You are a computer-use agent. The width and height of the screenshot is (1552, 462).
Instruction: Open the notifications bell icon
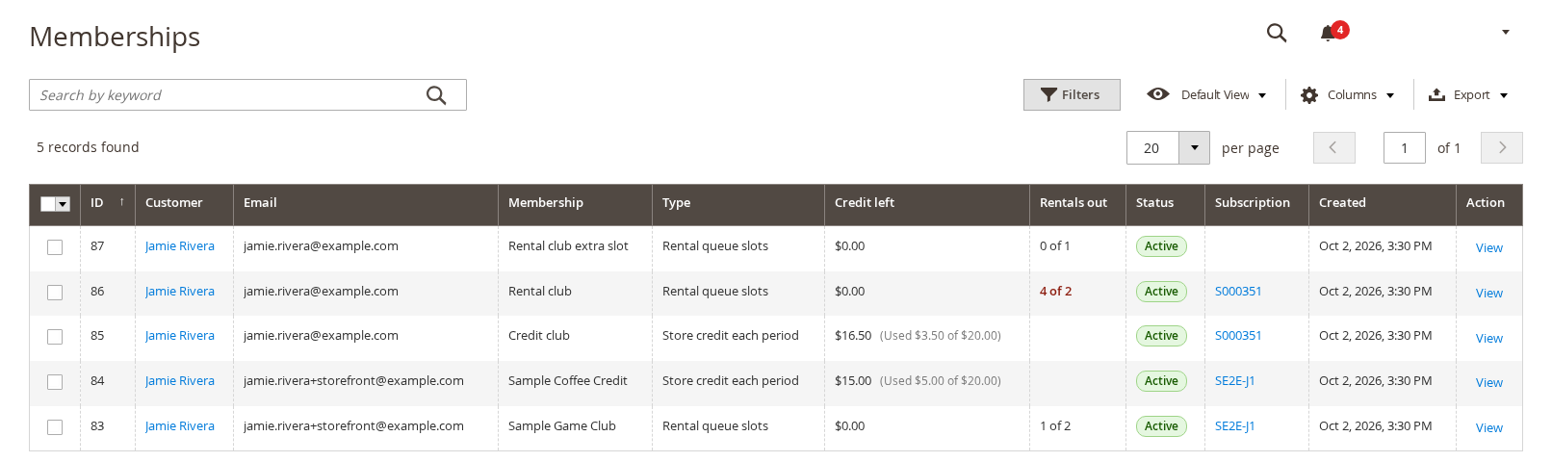[1329, 33]
